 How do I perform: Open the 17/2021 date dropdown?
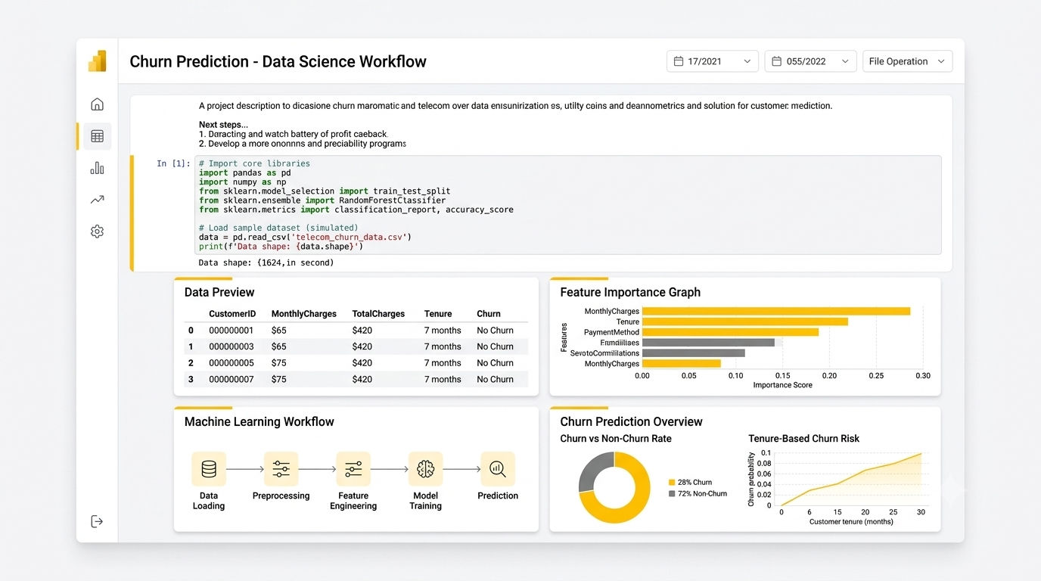[x=713, y=61]
